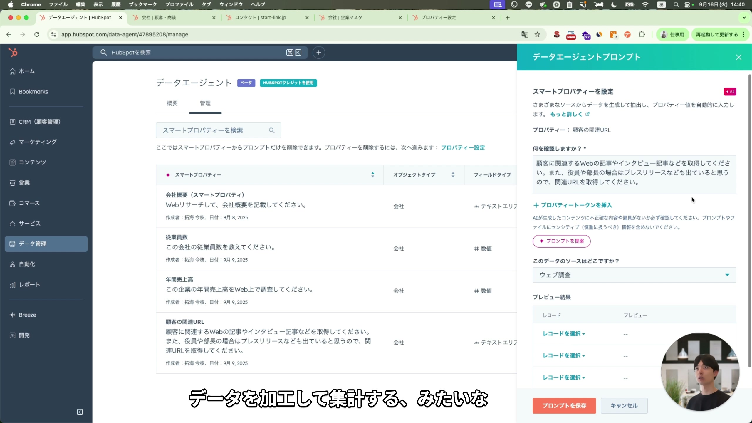Switch to the 概要 tab

172,103
